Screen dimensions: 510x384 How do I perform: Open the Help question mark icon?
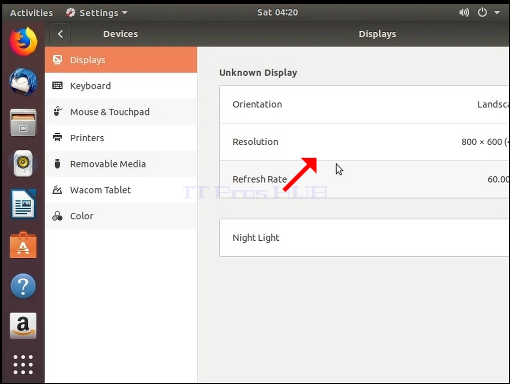click(x=23, y=286)
